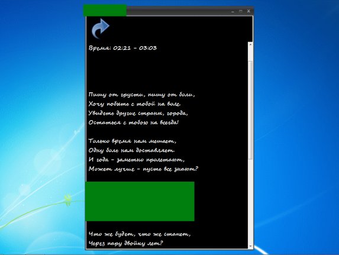Close the poem window

[x=248, y=11]
